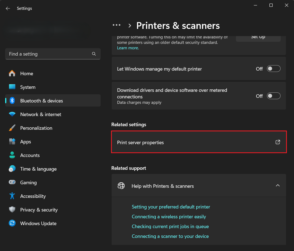Click the Network & internet Wi-Fi icon
Image resolution: width=294 pixels, height=251 pixels.
(x=12, y=114)
